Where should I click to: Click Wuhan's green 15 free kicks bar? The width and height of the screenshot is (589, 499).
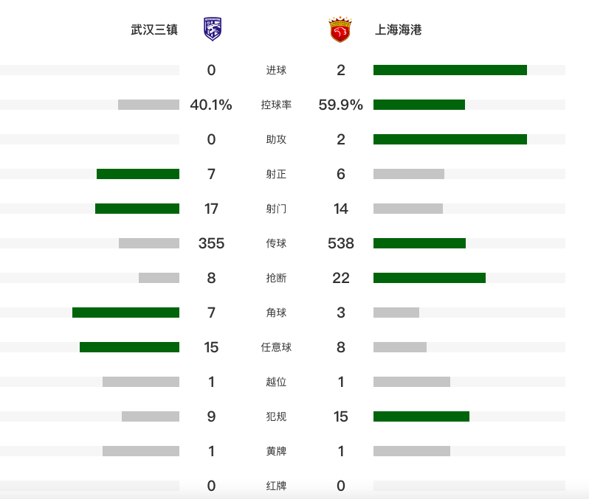point(130,347)
